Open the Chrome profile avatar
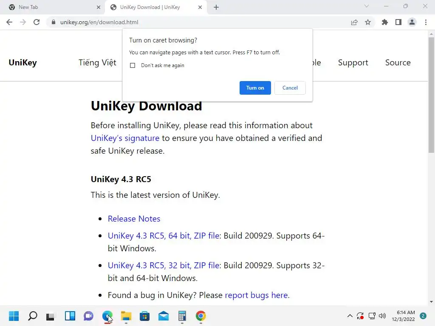 [x=412, y=22]
